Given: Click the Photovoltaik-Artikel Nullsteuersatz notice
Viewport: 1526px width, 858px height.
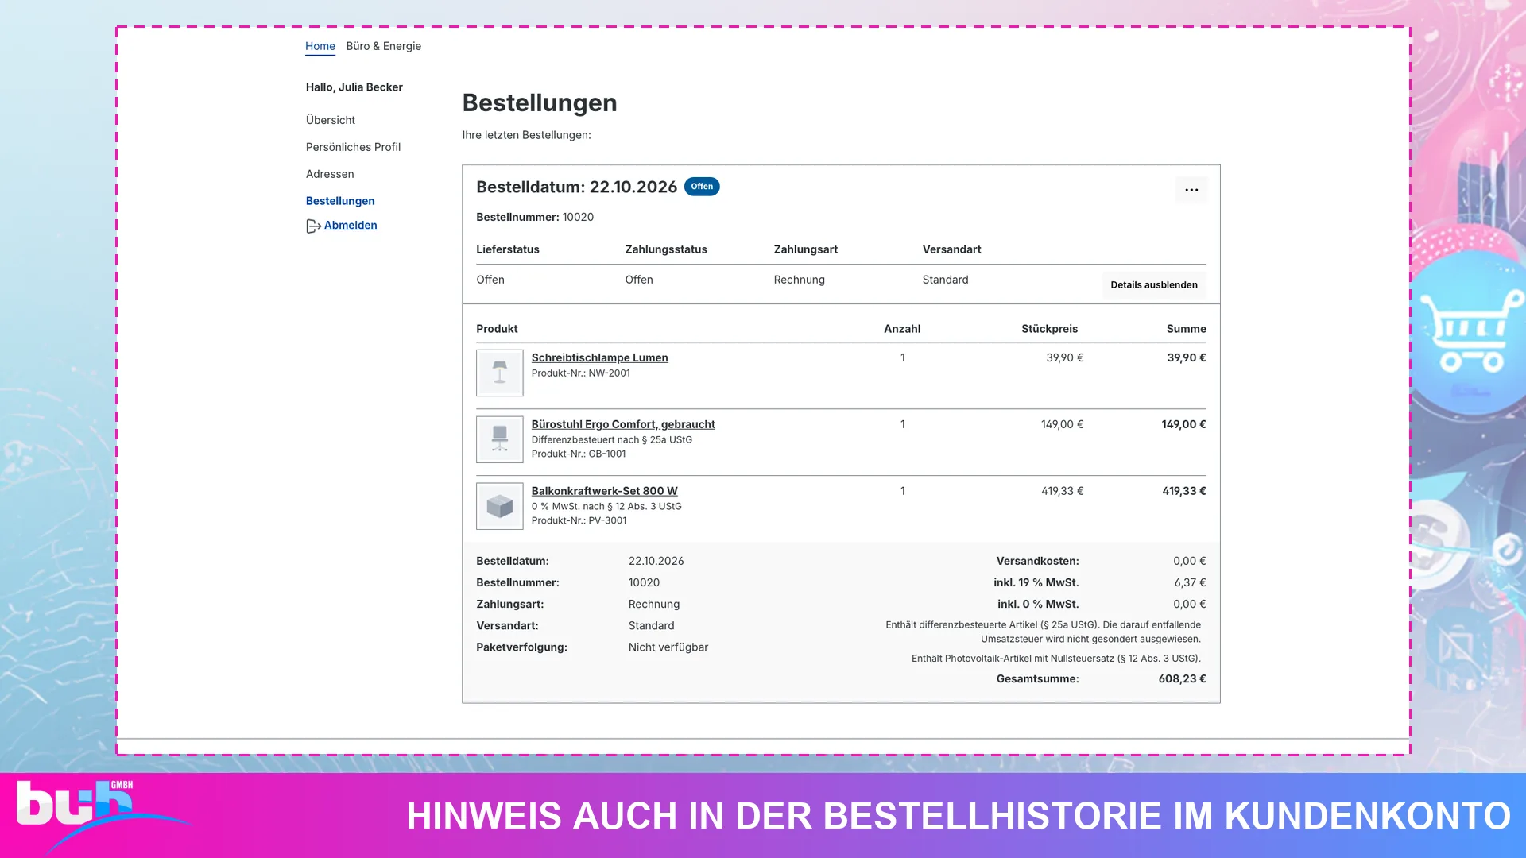Looking at the screenshot, I should point(1055,659).
